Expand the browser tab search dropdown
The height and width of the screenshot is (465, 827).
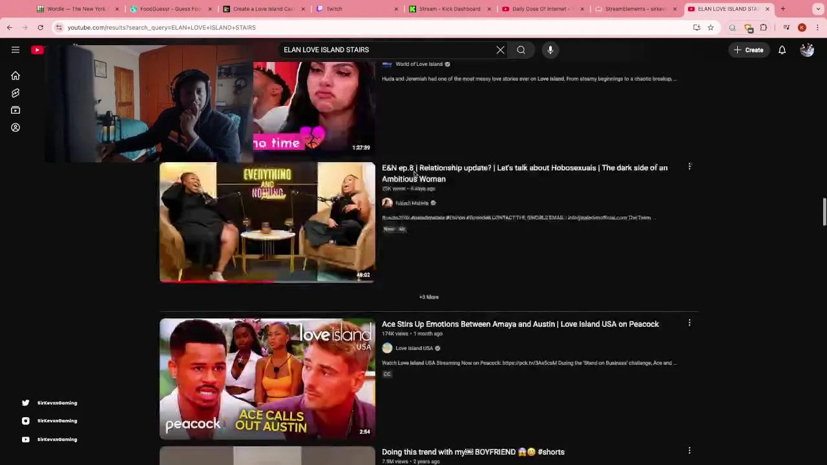coord(817,8)
